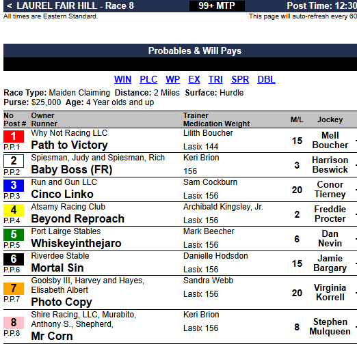Select the red number 1 saddle cloth

pyautogui.click(x=14, y=137)
